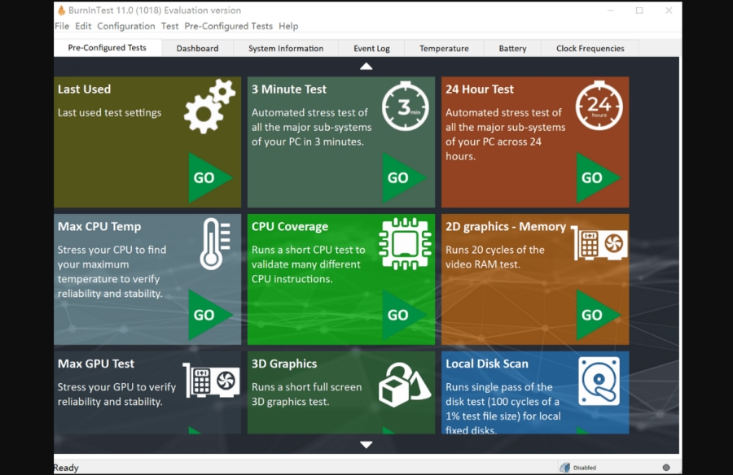Viewport: 733px width, 475px height.
Task: Open the Edit menu
Action: pyautogui.click(x=83, y=26)
